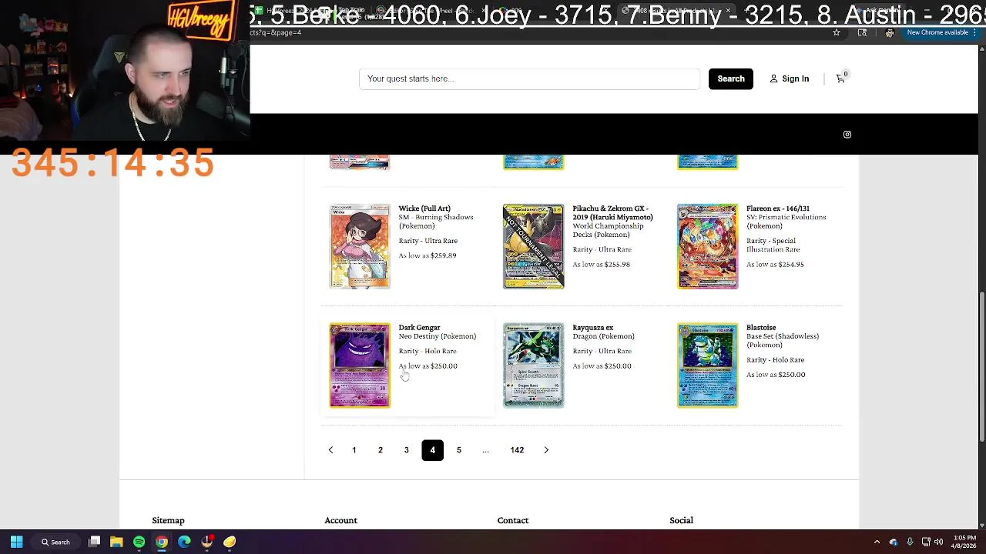
Task: Click the Rayquaza ex title link
Action: pyautogui.click(x=593, y=328)
